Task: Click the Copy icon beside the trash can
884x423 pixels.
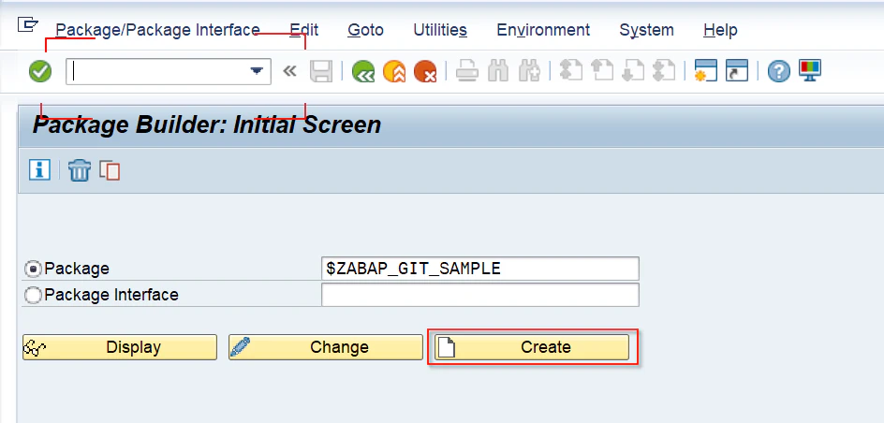Action: [110, 170]
